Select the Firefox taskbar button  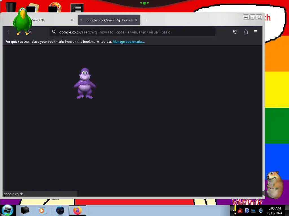click(78, 210)
